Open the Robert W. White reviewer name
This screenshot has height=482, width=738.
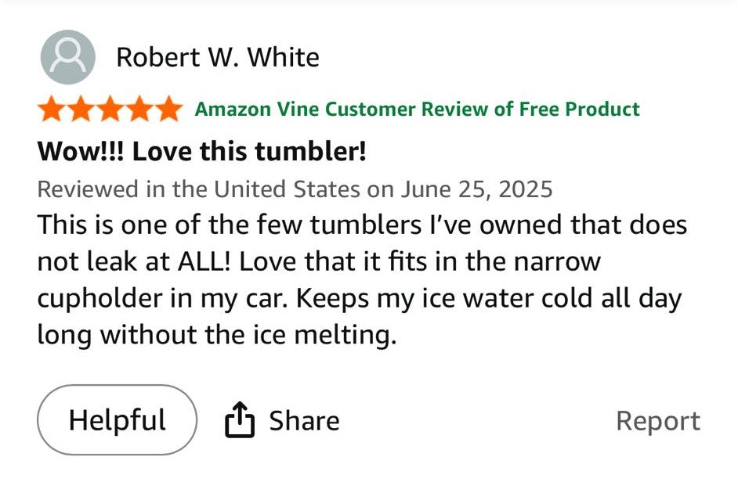pos(217,57)
